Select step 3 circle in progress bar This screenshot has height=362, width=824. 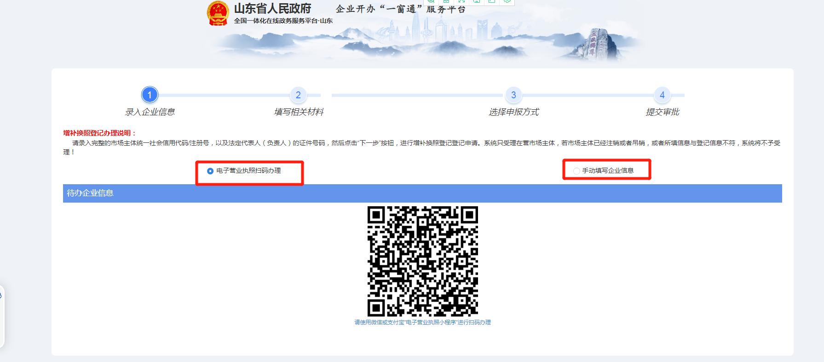513,95
